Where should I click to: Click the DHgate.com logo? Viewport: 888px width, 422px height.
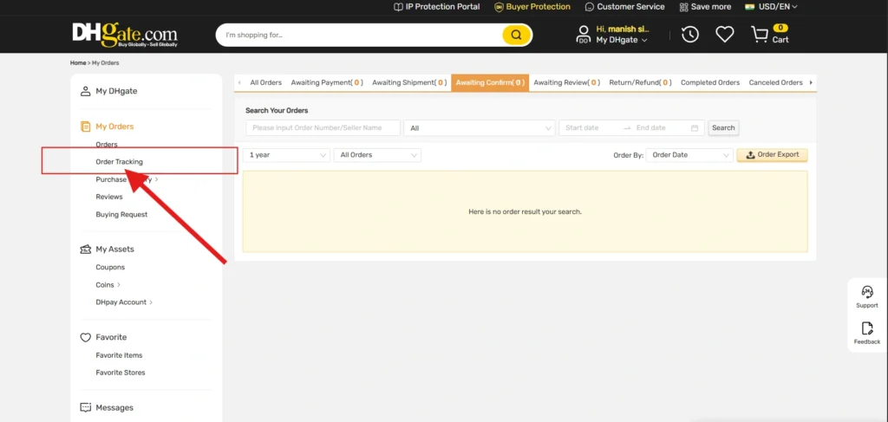click(x=125, y=35)
